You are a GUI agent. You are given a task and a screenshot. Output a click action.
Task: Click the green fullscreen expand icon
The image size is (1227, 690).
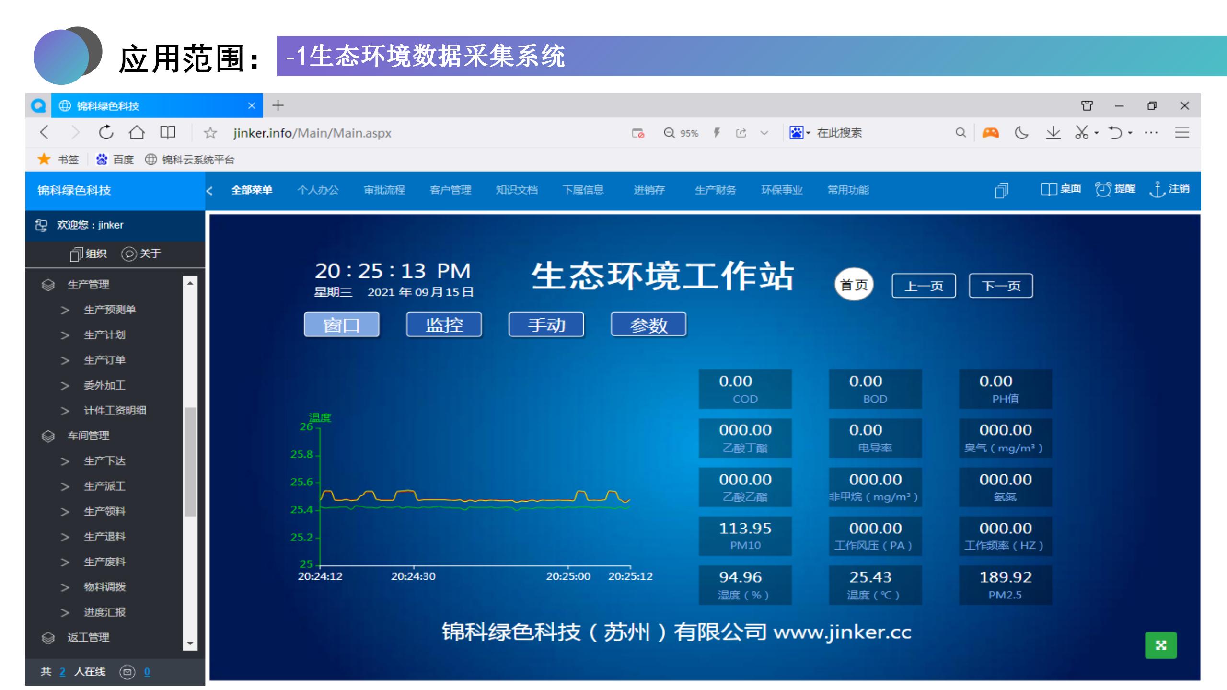1160,645
